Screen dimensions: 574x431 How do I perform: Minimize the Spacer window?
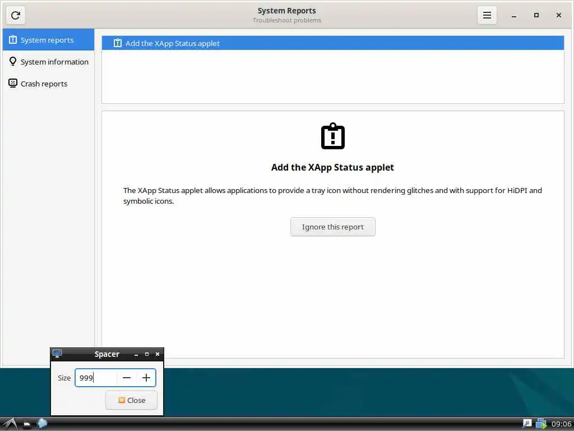coord(136,355)
